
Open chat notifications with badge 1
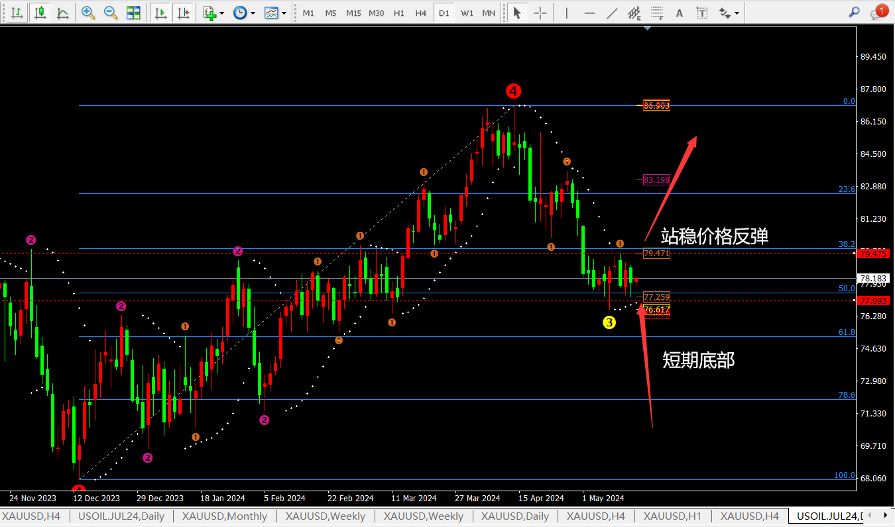(878, 12)
